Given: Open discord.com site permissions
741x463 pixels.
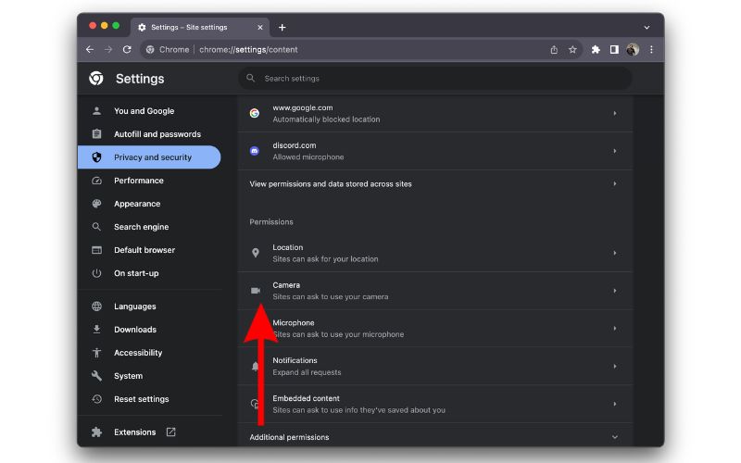Looking at the screenshot, I should pos(433,151).
